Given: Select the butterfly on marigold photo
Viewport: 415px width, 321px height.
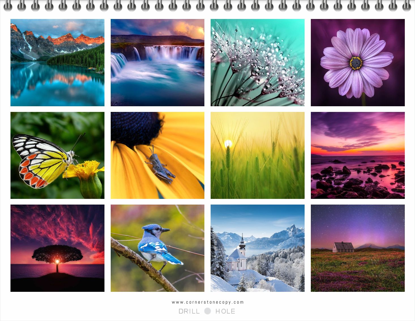Looking at the screenshot, I should tap(57, 155).
